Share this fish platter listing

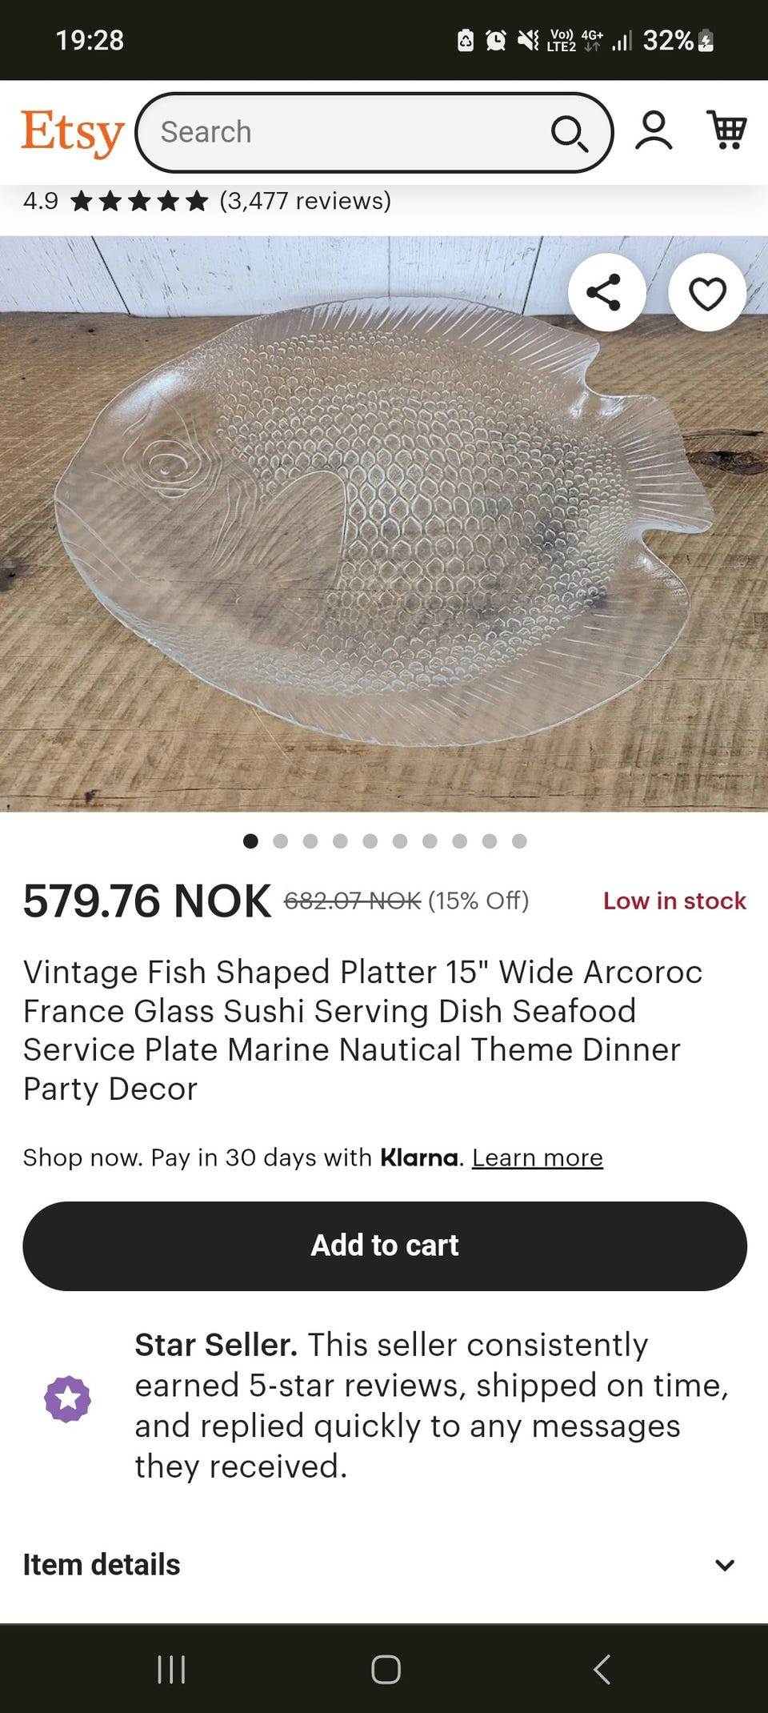pos(606,292)
